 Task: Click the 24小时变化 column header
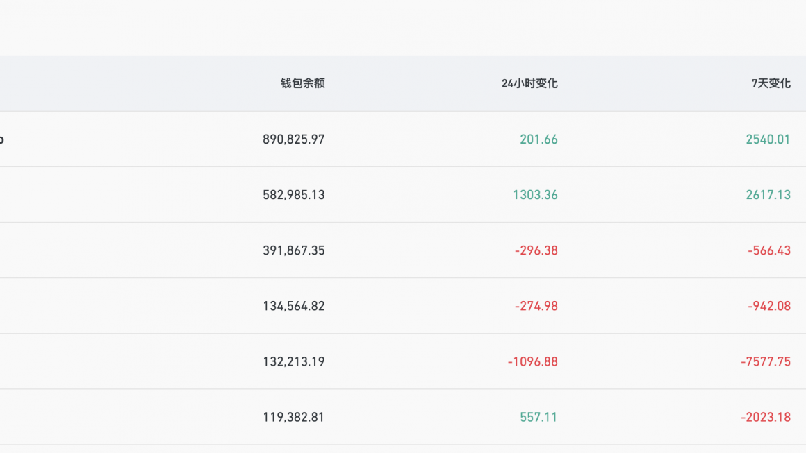click(x=529, y=84)
